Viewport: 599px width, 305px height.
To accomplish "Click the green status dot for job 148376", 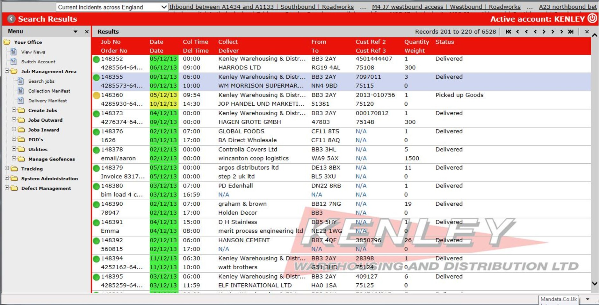I will tap(96, 132).
